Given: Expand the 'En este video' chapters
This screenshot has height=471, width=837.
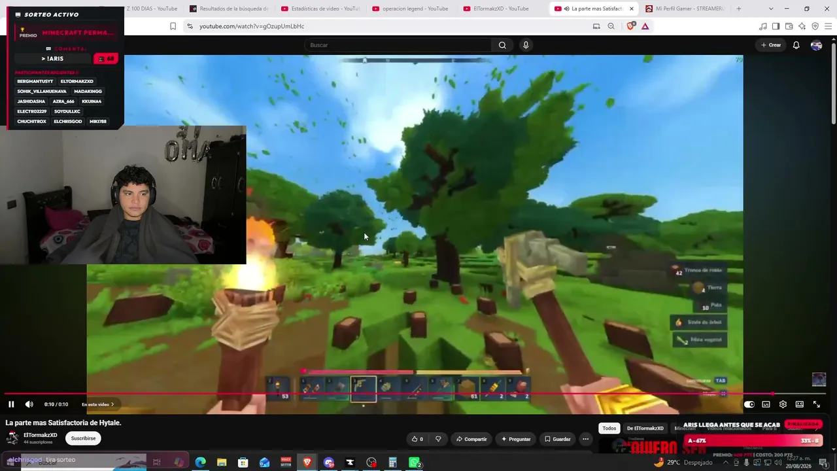Looking at the screenshot, I should tap(98, 404).
